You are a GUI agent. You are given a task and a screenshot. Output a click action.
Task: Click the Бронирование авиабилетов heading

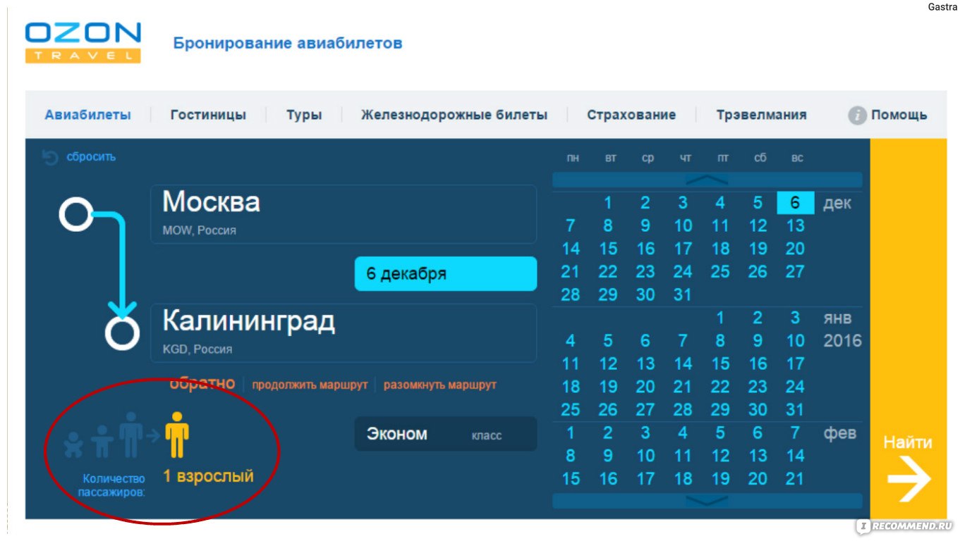click(x=288, y=43)
